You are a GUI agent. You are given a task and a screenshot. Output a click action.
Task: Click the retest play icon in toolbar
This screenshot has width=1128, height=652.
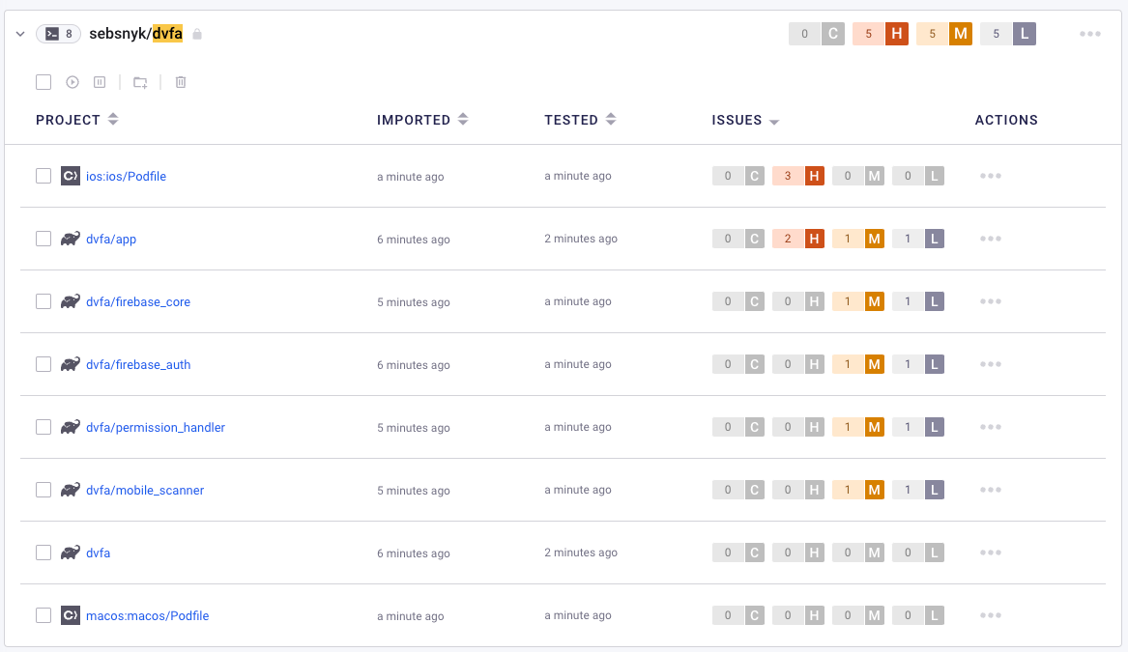72,82
